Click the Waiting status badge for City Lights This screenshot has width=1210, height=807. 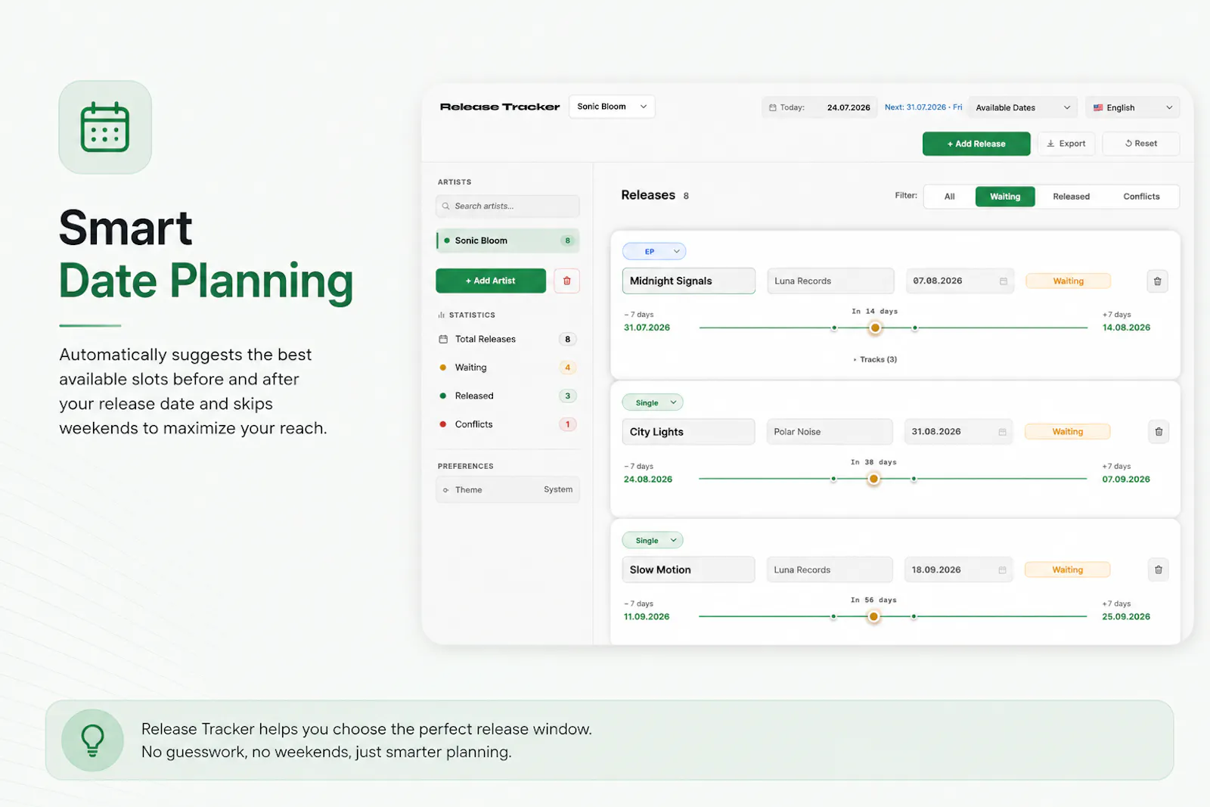pyautogui.click(x=1067, y=432)
